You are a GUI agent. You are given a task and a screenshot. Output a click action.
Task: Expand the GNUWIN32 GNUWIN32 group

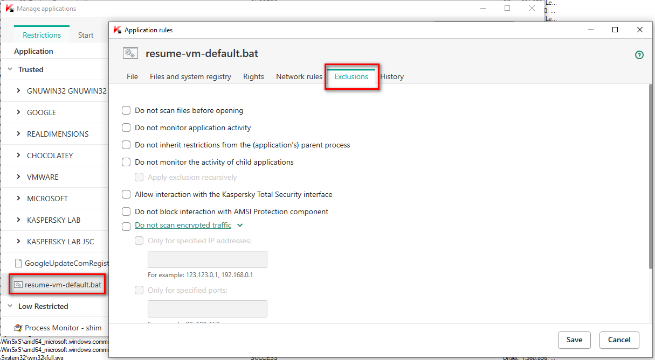[19, 91]
